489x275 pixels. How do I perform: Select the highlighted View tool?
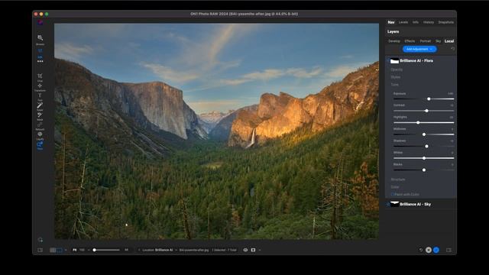(40, 144)
